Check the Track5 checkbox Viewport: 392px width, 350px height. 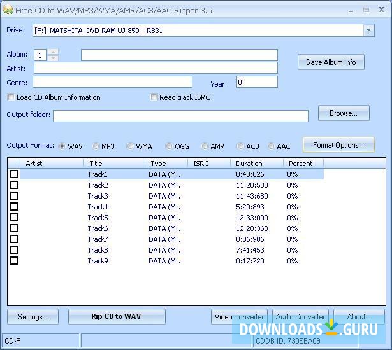click(14, 218)
